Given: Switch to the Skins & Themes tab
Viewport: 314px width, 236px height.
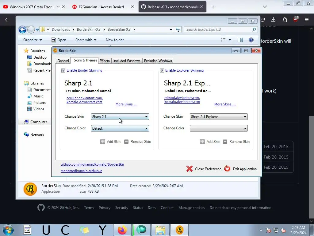Looking at the screenshot, I should click(x=85, y=60).
